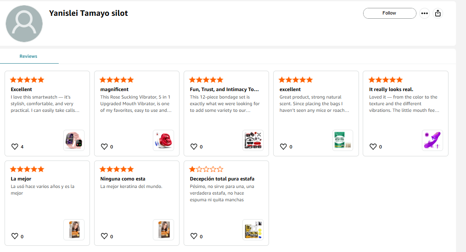Read the "Decepción total pura estafa" review
The height and width of the screenshot is (252, 466).
click(x=222, y=179)
